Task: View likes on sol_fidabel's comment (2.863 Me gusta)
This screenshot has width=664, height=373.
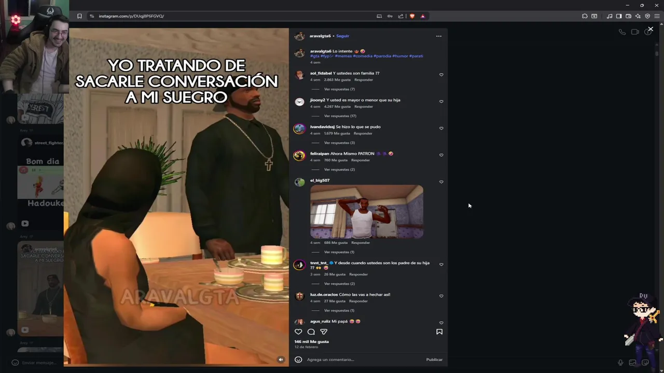Action: point(337,80)
